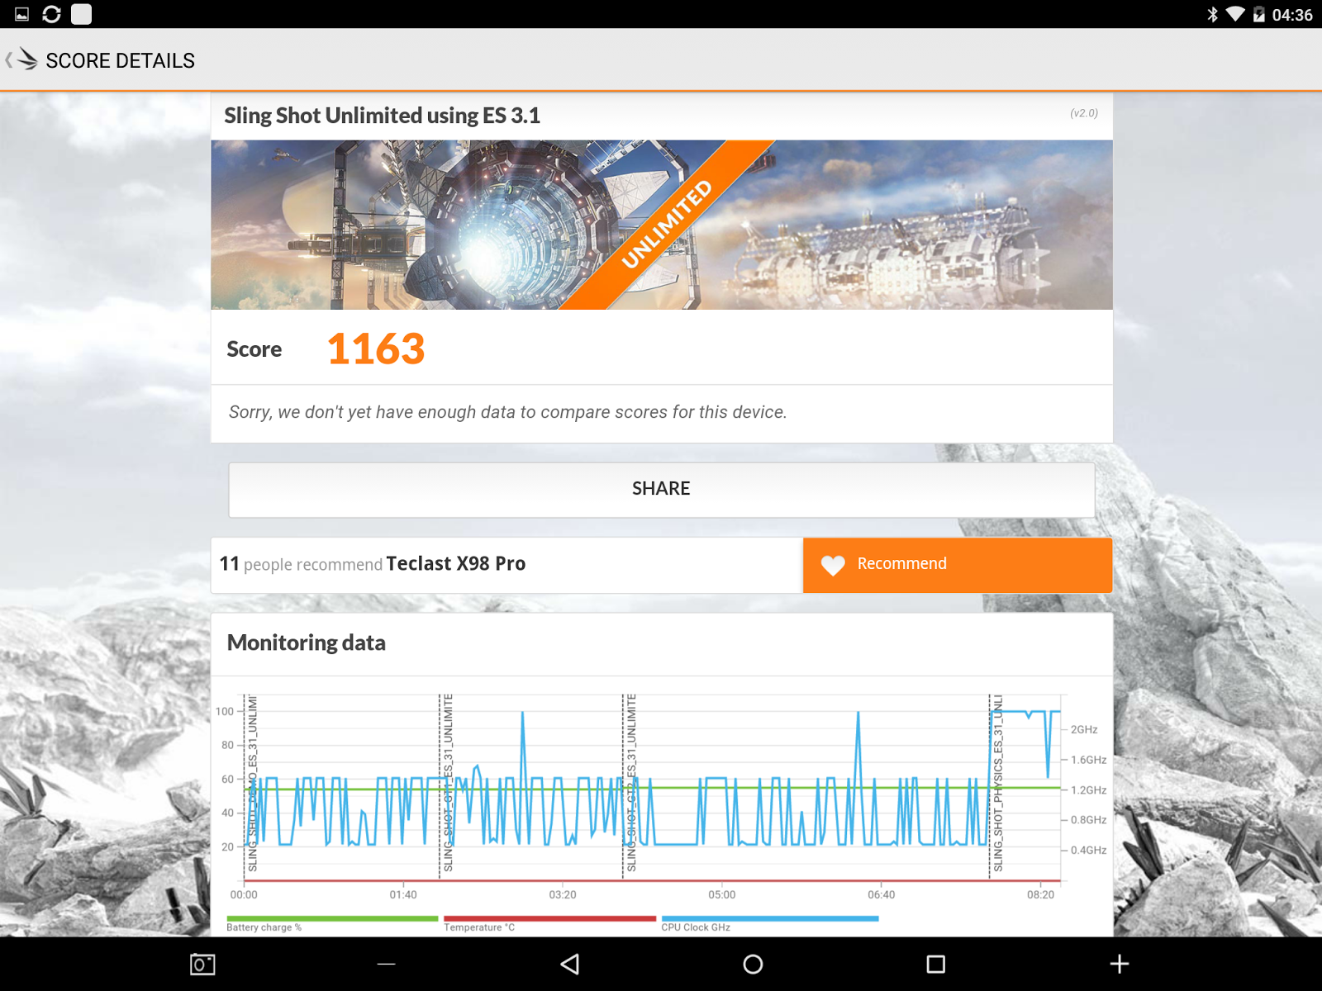
Task: Tap the SCORE DETAILS title
Action: point(121,60)
